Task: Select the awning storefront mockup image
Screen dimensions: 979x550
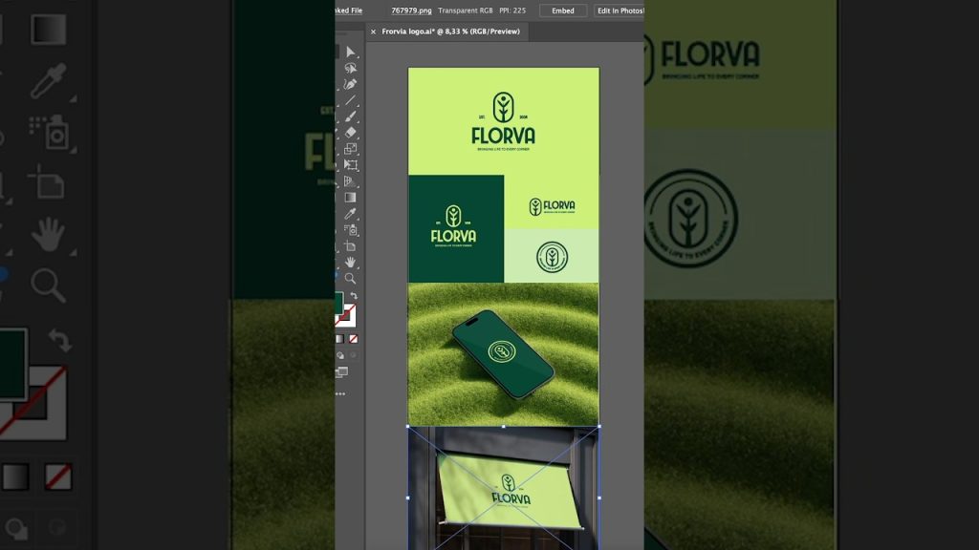Action: click(503, 488)
